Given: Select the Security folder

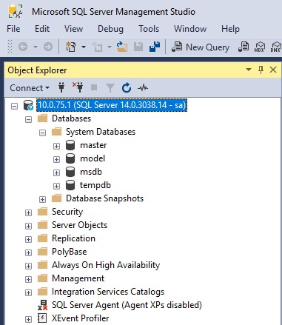Looking at the screenshot, I should (67, 212).
